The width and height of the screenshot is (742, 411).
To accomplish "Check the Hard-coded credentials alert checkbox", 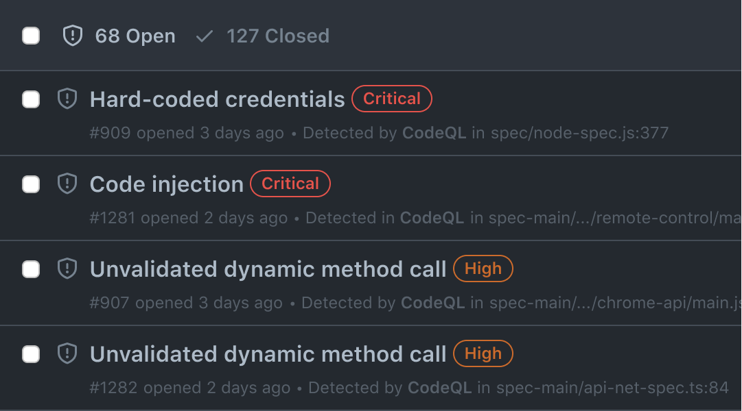I will [x=30, y=99].
